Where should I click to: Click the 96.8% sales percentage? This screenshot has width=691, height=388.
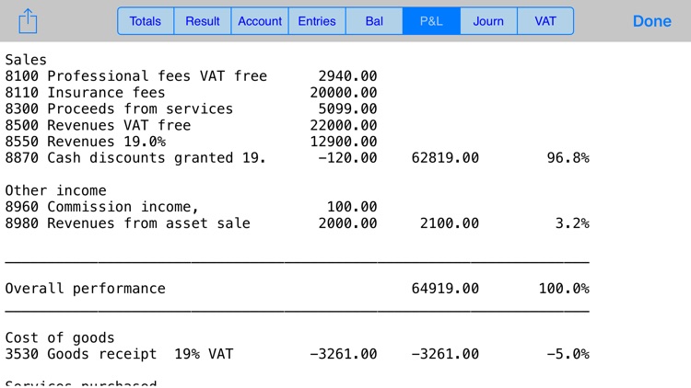(x=568, y=158)
